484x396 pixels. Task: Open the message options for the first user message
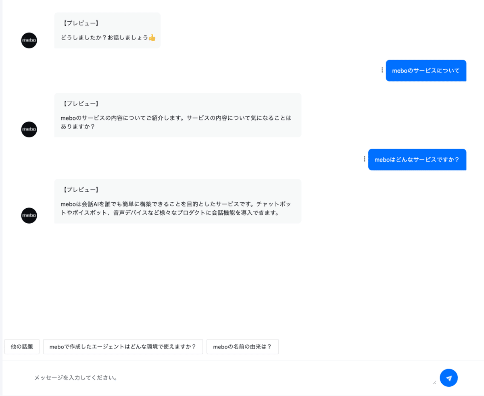point(382,70)
